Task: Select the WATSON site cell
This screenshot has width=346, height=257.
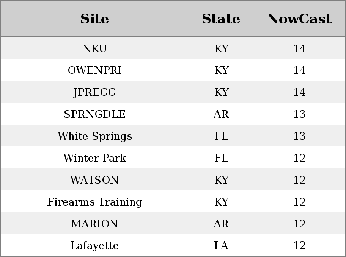Action: (95, 180)
